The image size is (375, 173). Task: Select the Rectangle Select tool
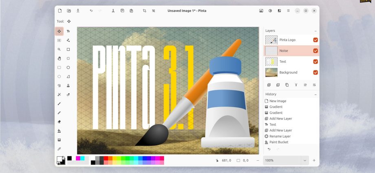tap(59, 68)
